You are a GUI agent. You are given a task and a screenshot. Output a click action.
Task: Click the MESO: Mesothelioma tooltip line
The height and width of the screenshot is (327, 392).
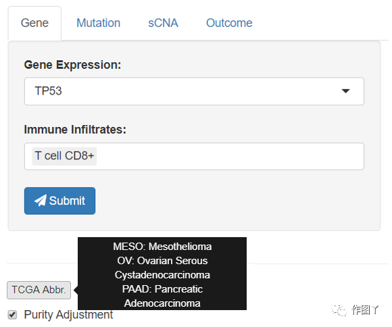click(x=162, y=247)
